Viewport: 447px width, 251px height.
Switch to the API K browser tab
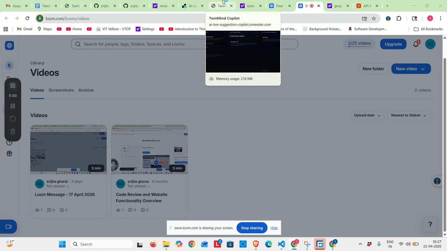[x=367, y=6]
